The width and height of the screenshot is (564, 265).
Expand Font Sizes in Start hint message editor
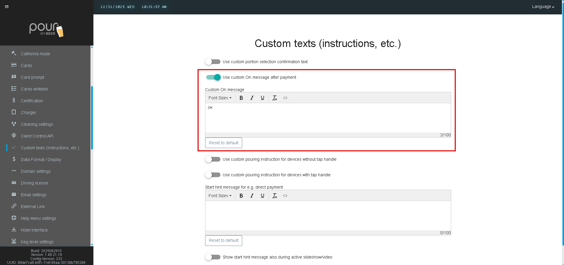click(x=220, y=196)
